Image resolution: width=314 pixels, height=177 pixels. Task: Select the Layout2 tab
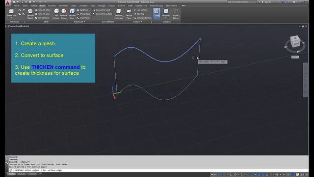tap(32, 174)
